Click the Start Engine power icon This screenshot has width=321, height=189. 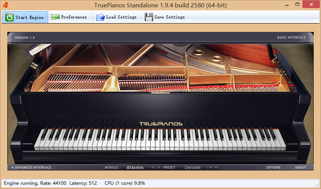pyautogui.click(x=10, y=17)
